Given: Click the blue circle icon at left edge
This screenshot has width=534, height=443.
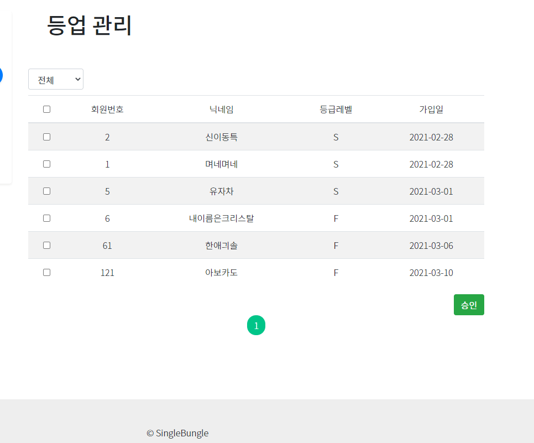Looking at the screenshot, I should [2, 75].
